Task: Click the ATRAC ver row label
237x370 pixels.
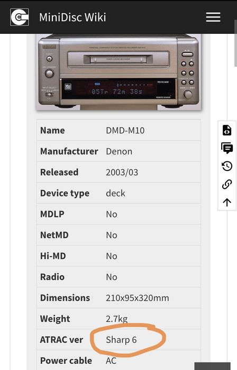Action: tap(61, 340)
